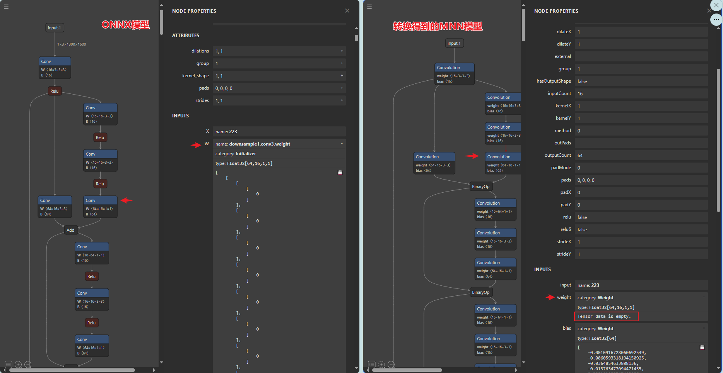Select MNN Convolution with weight 16×64×1×1 below BinaryOp
Image resolution: width=723 pixels, height=373 pixels.
pyautogui.click(x=496, y=209)
